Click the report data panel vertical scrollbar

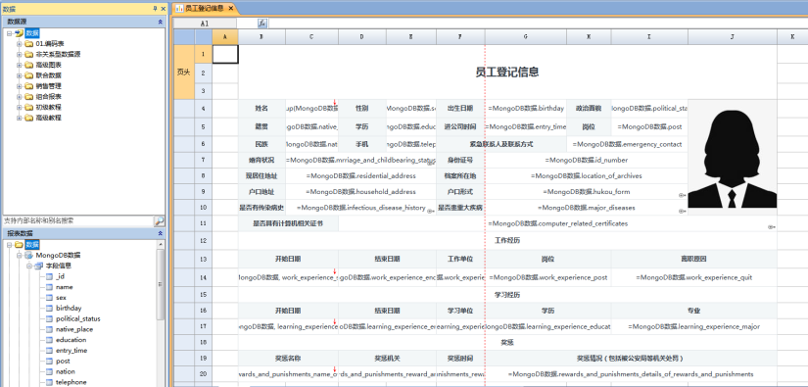tap(162, 314)
